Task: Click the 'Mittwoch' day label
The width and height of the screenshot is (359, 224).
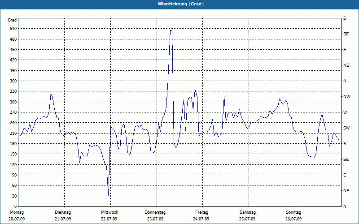Action: [x=109, y=212]
